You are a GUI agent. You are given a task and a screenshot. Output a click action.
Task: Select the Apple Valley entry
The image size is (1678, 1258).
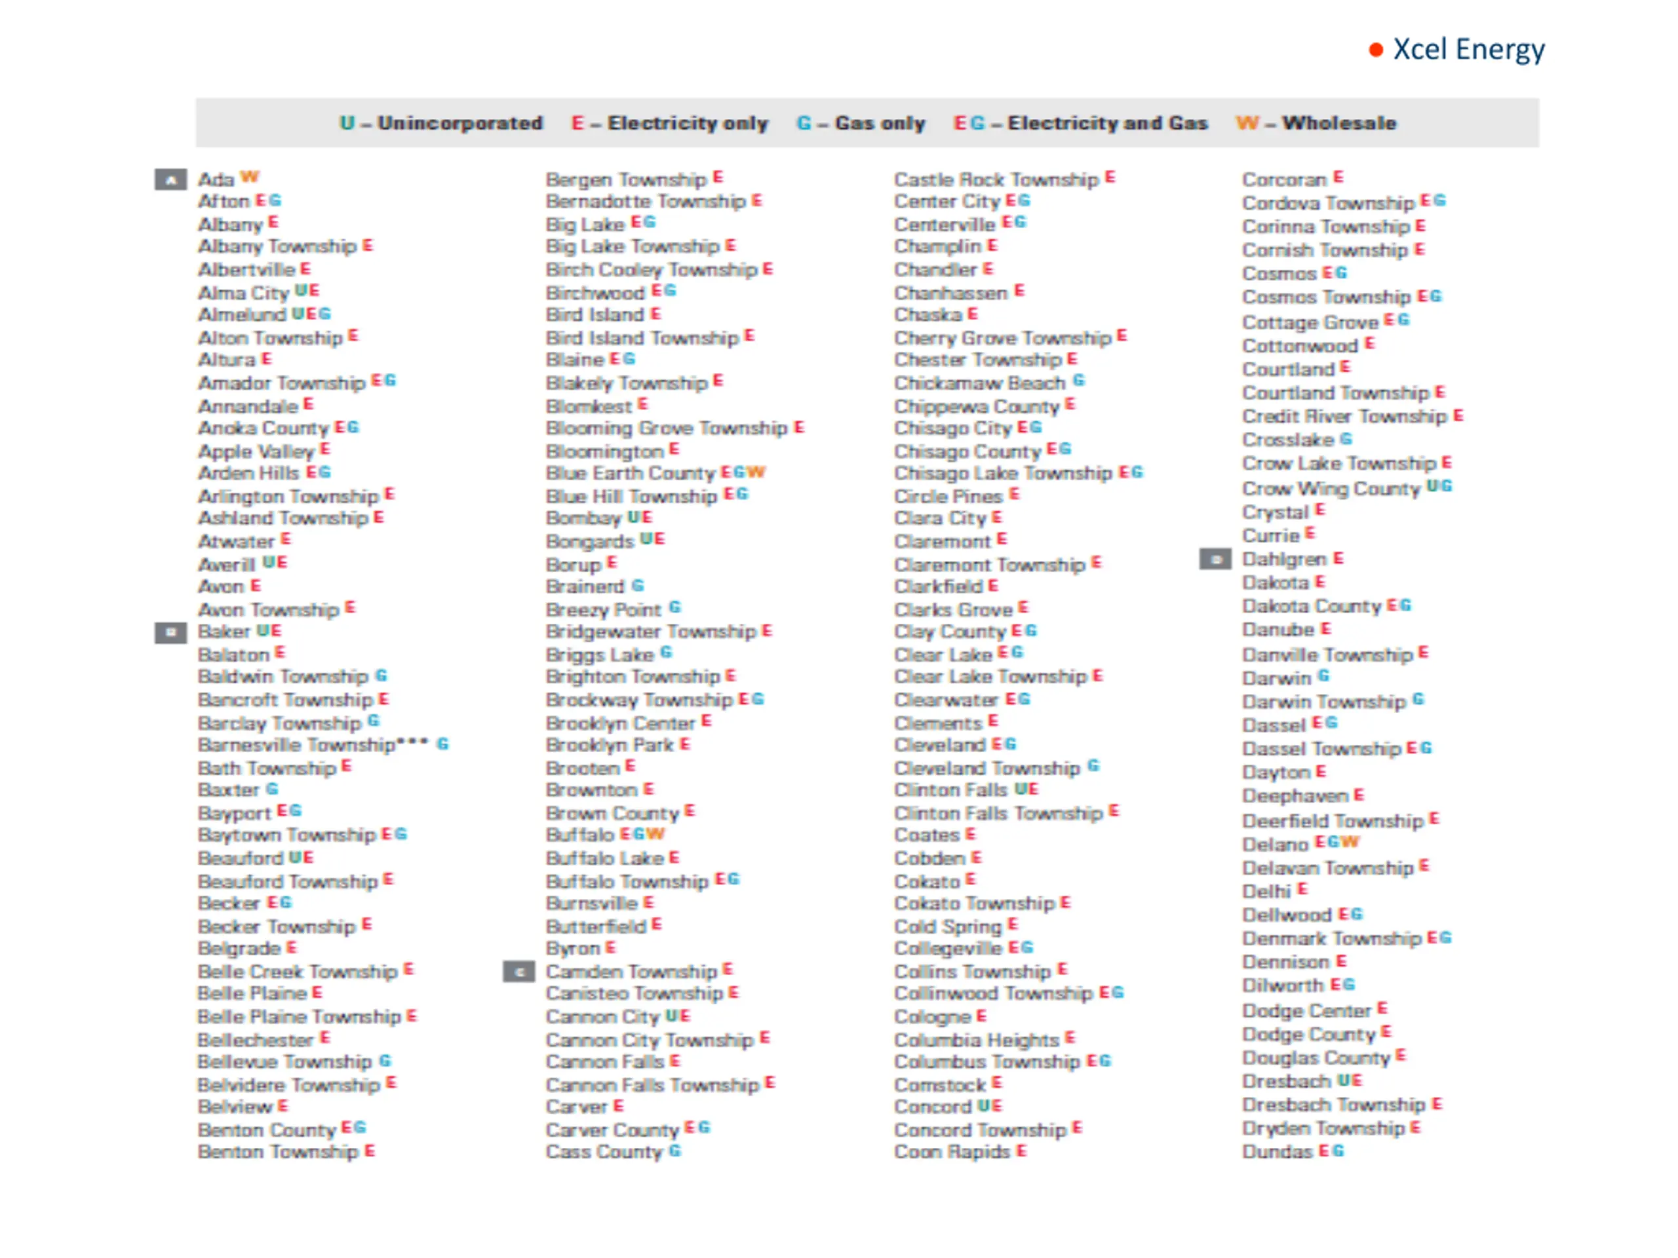point(256,451)
